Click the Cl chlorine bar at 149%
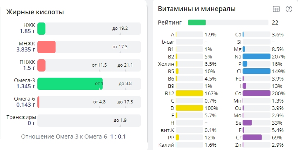The height and width of the screenshot is (150, 298). click(x=257, y=71)
